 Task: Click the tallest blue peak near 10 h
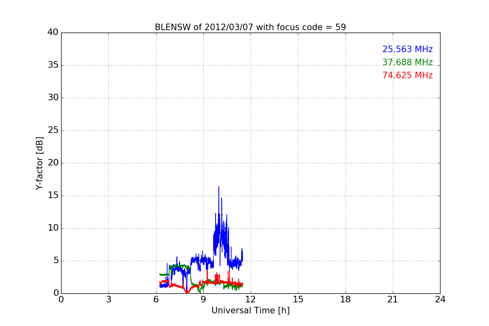pyautogui.click(x=219, y=187)
